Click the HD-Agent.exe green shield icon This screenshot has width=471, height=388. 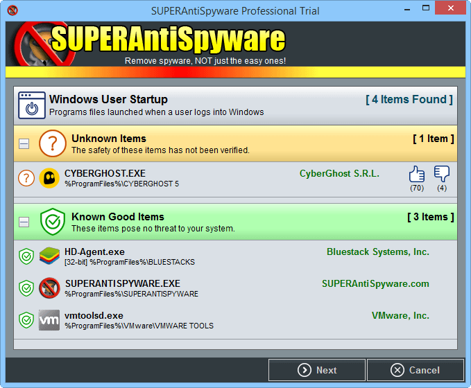26,256
